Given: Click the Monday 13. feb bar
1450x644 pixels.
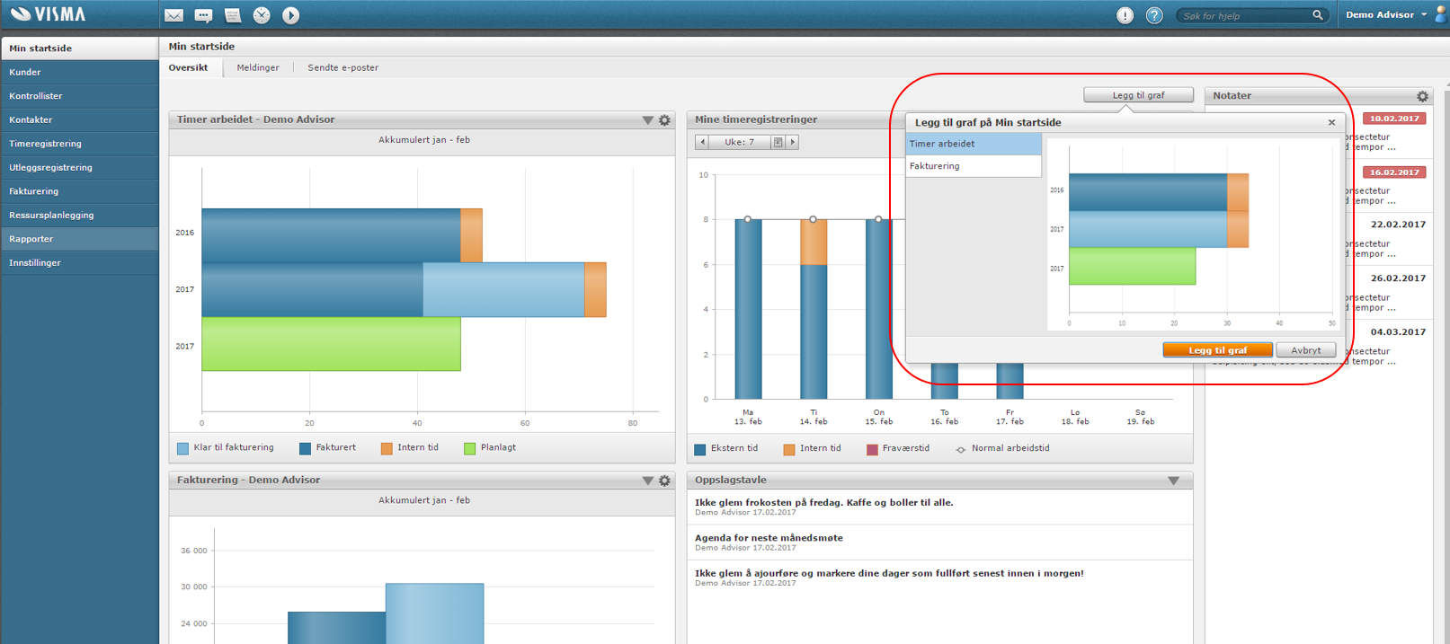Looking at the screenshot, I should coord(748,309).
